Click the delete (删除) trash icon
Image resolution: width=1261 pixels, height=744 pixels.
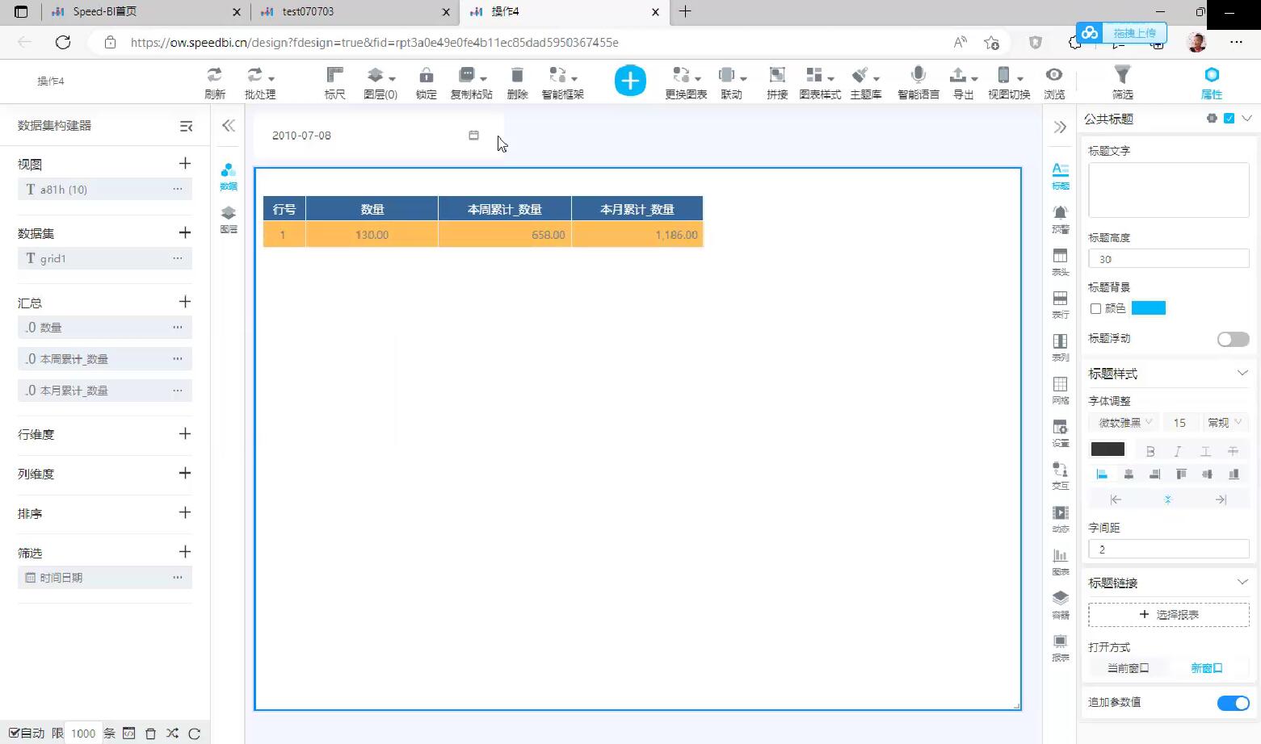pyautogui.click(x=517, y=76)
